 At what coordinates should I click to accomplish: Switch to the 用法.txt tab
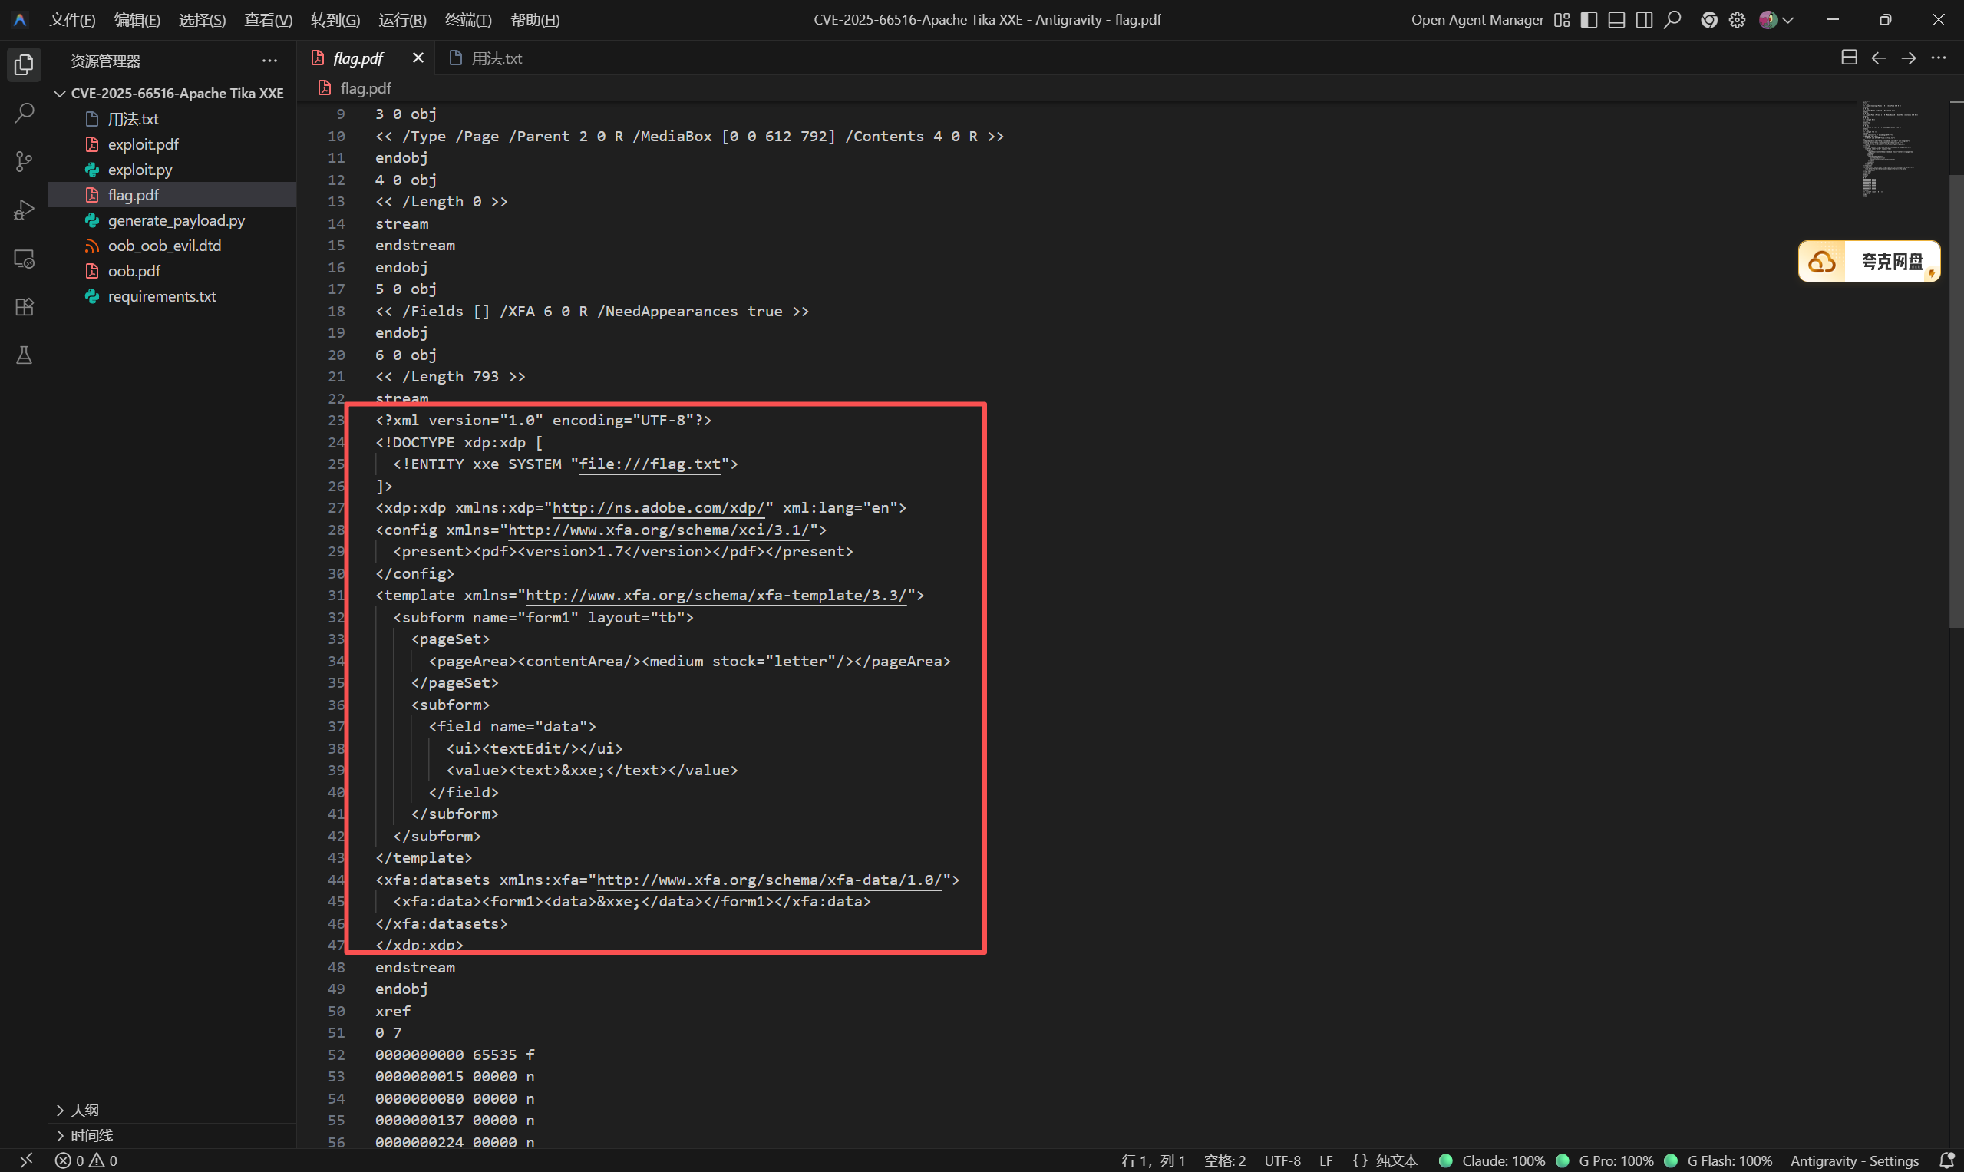pos(496,58)
